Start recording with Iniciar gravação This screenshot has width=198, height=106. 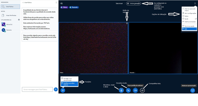134,3
